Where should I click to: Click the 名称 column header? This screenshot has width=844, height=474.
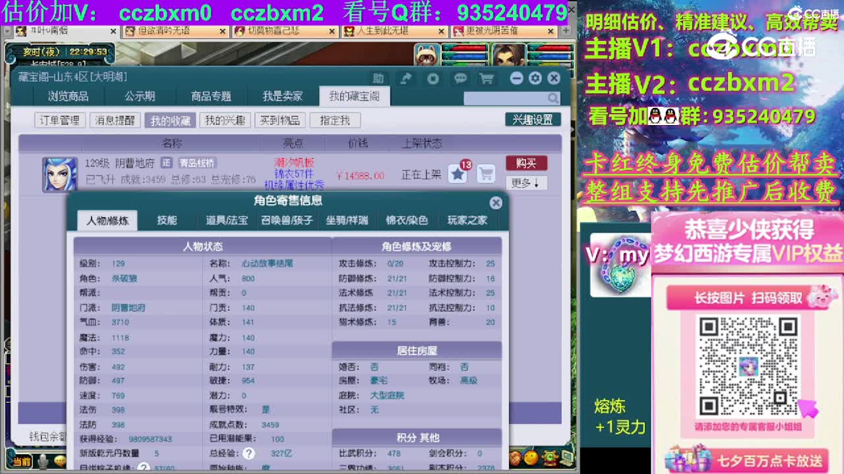tap(172, 143)
